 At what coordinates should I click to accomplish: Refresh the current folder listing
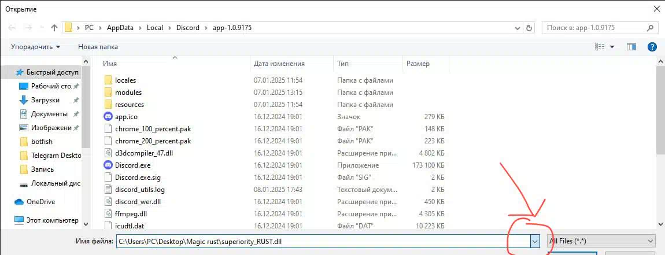[529, 28]
